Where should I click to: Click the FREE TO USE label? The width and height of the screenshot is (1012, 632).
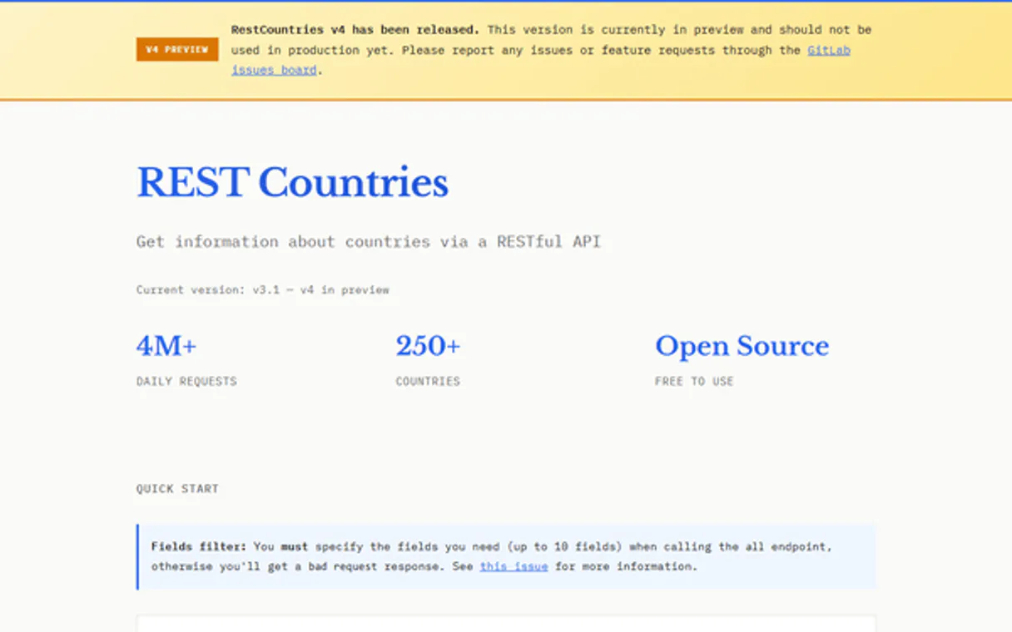(x=694, y=381)
